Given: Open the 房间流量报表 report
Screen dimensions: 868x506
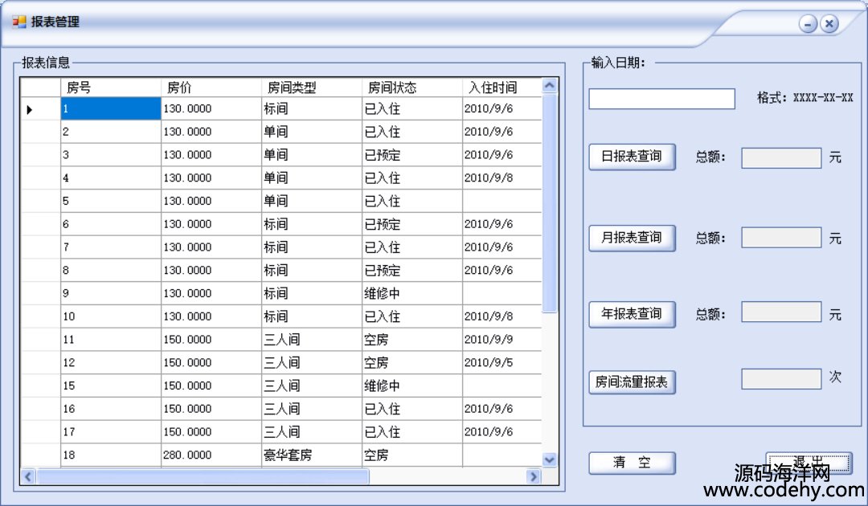Looking at the screenshot, I should [632, 382].
